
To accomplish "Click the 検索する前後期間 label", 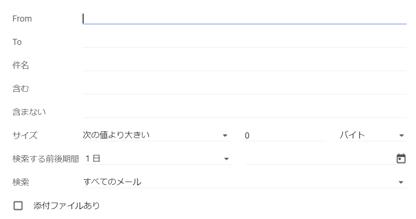I will coord(46,159).
